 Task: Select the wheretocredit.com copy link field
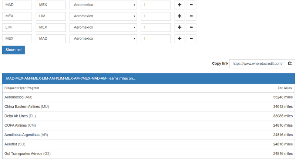click(257, 64)
